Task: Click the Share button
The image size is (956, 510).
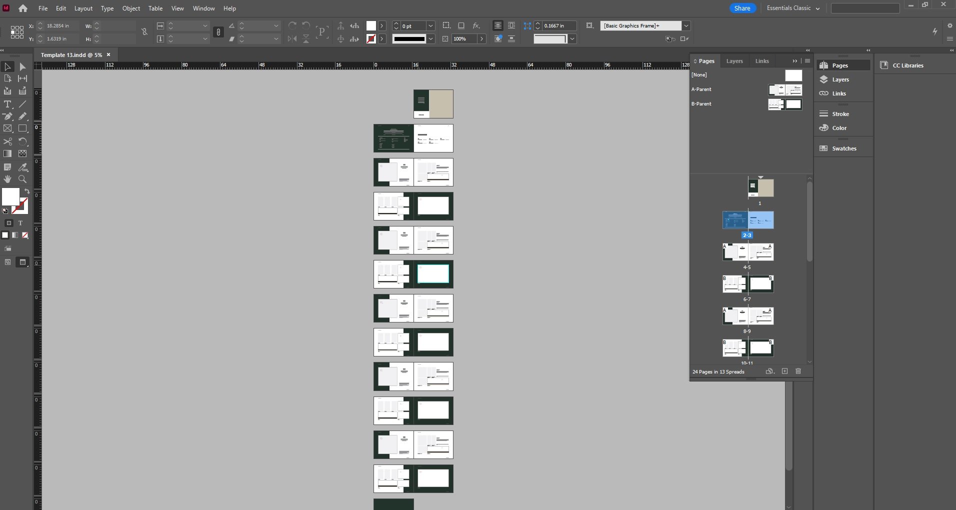Action: (742, 8)
